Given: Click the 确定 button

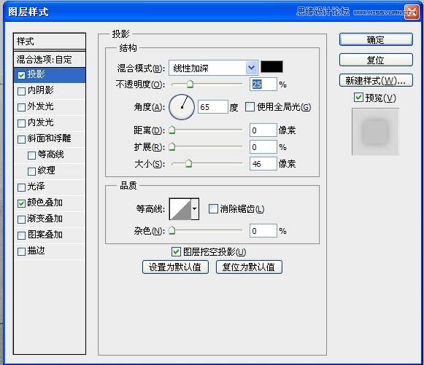Looking at the screenshot, I should (x=376, y=39).
